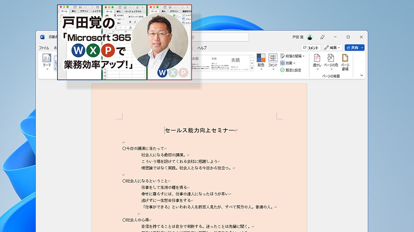Click the line ○社会人の心得
Screen dimensions: 414x232
click(135, 220)
